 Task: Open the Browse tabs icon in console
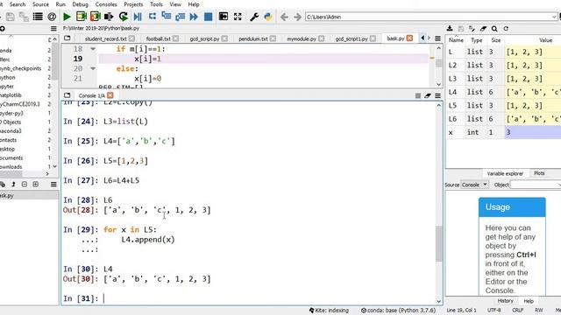coord(67,95)
